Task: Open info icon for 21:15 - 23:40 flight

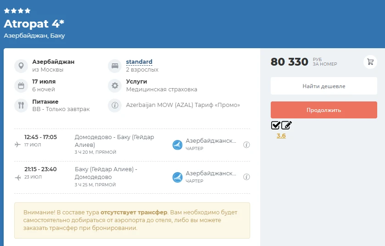Action: click(x=246, y=177)
